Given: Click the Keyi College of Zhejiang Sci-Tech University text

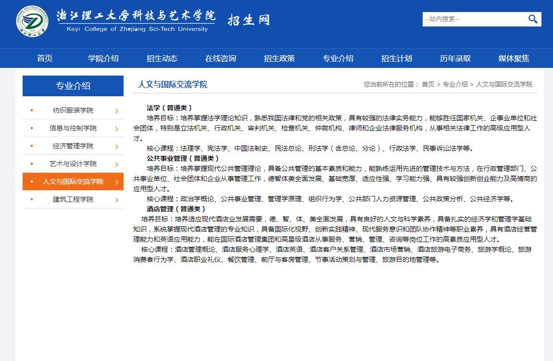Looking at the screenshot, I should click(137, 29).
